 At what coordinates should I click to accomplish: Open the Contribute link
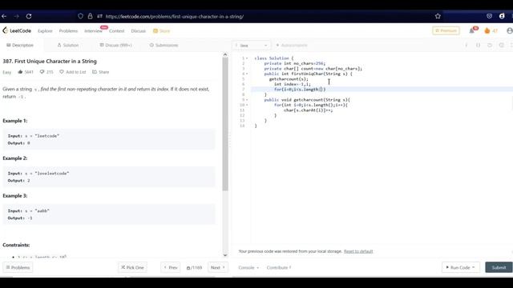coord(279,267)
